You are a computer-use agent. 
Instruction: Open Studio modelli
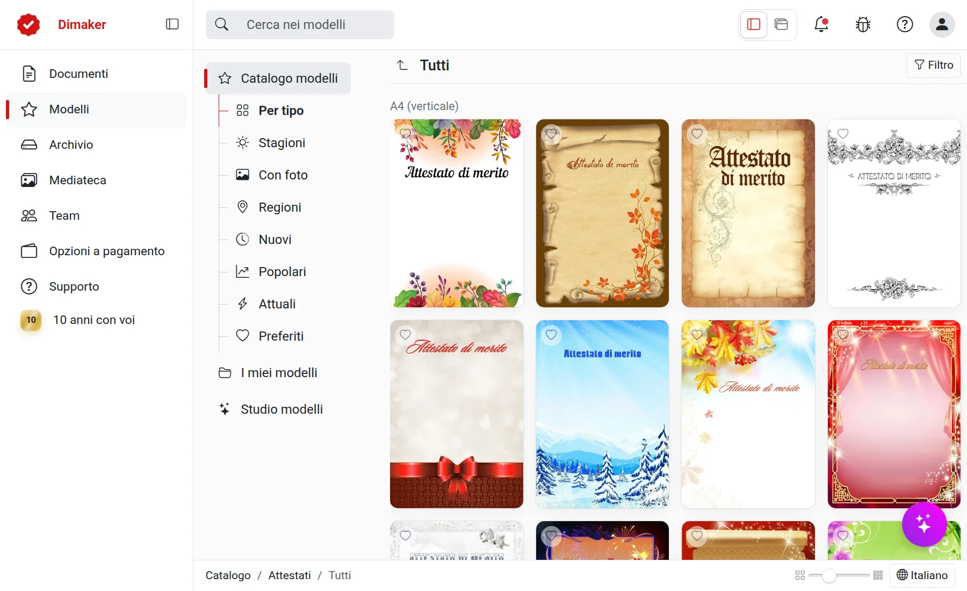(x=278, y=409)
